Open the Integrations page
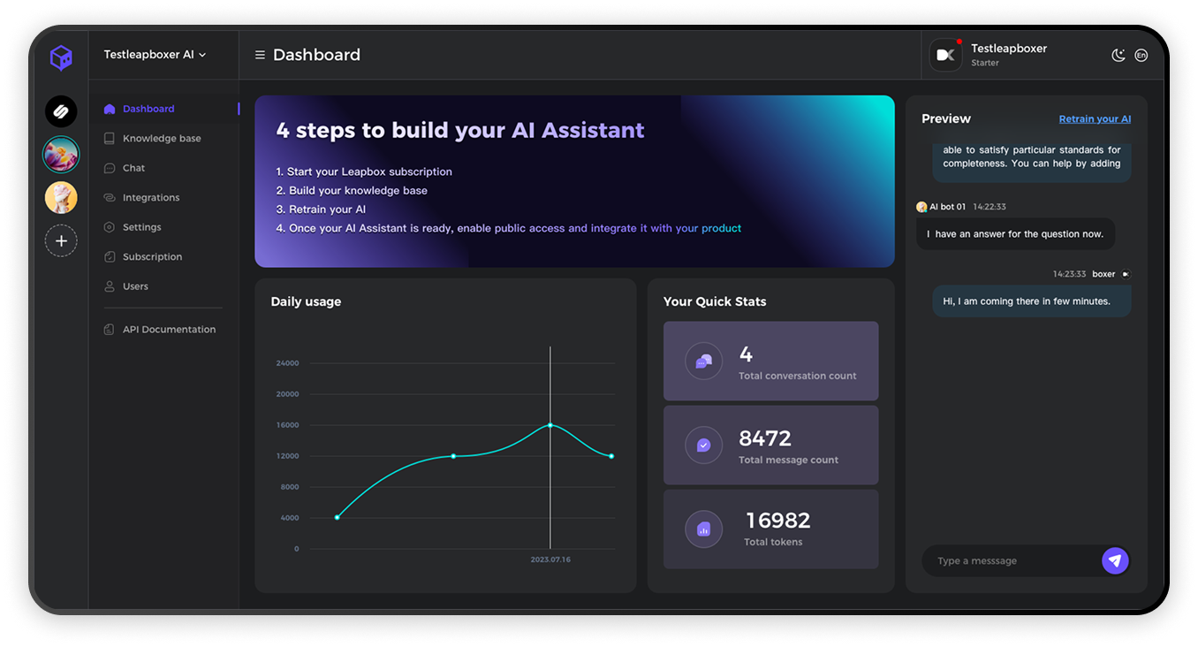The width and height of the screenshot is (1198, 647). [x=151, y=198]
